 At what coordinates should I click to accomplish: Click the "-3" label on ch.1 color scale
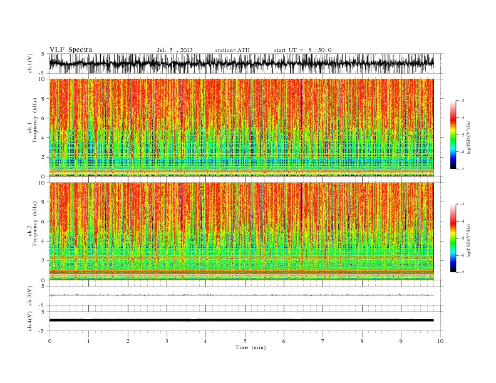462,101
